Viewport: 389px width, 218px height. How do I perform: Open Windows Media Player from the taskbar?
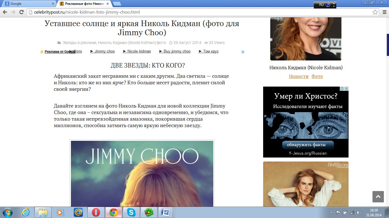[x=60, y=212]
